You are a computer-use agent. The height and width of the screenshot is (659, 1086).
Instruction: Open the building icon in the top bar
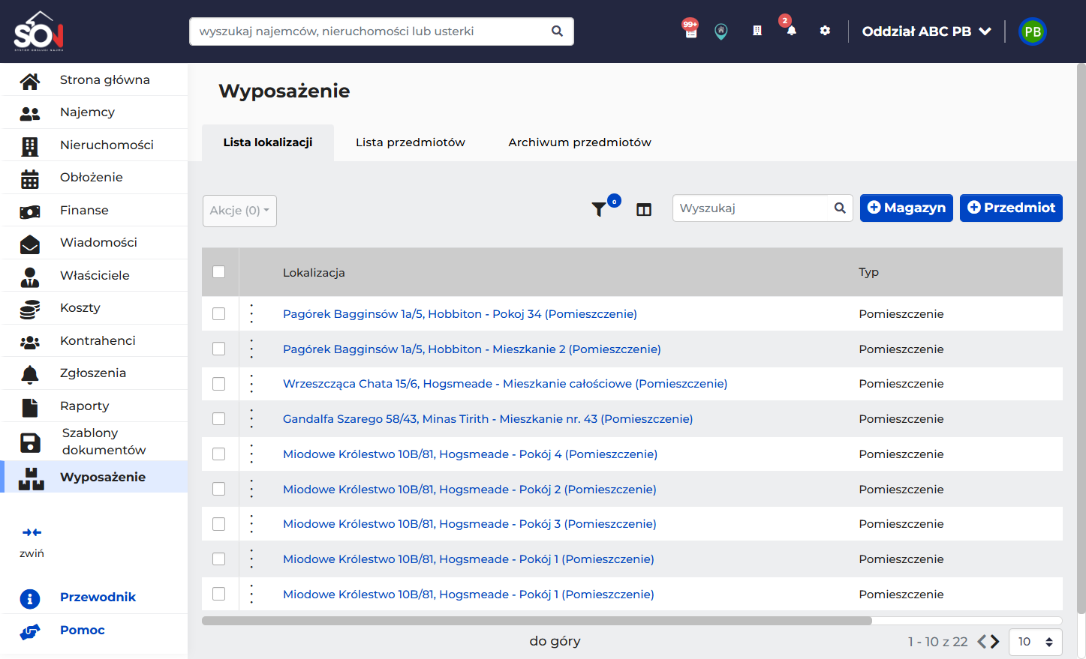pyautogui.click(x=757, y=31)
